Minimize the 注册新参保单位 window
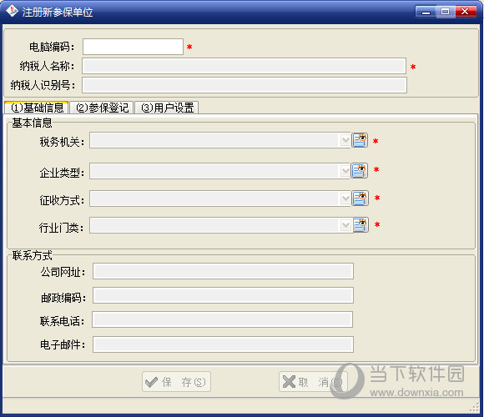This screenshot has height=417, width=484. click(x=426, y=12)
